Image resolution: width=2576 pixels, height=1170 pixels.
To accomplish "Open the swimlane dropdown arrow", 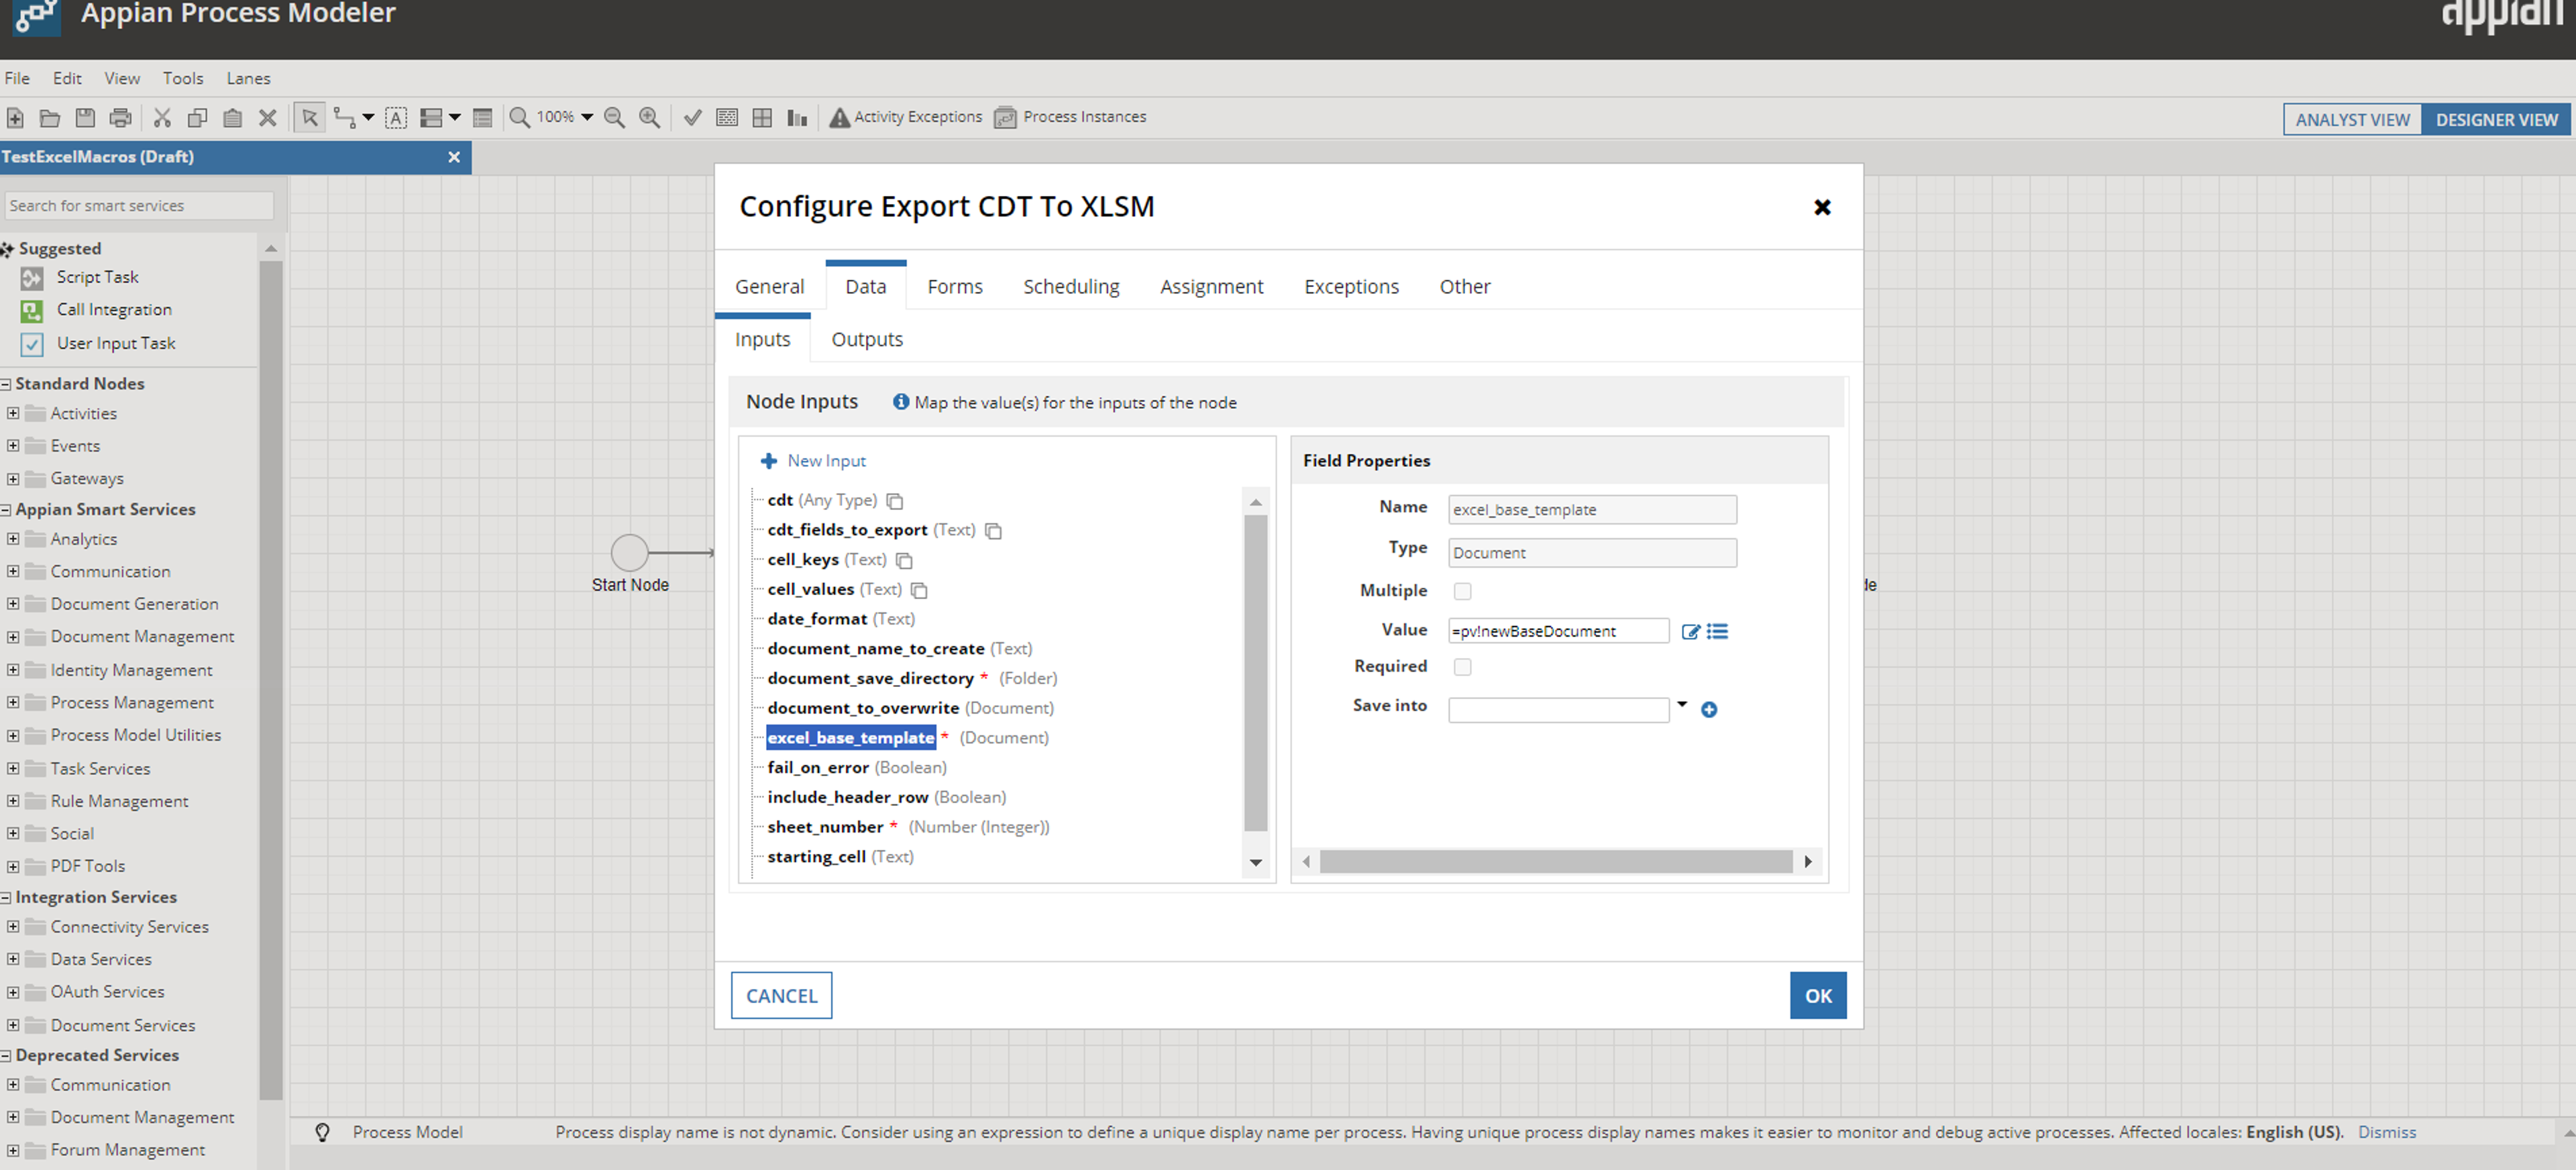I will [x=455, y=118].
